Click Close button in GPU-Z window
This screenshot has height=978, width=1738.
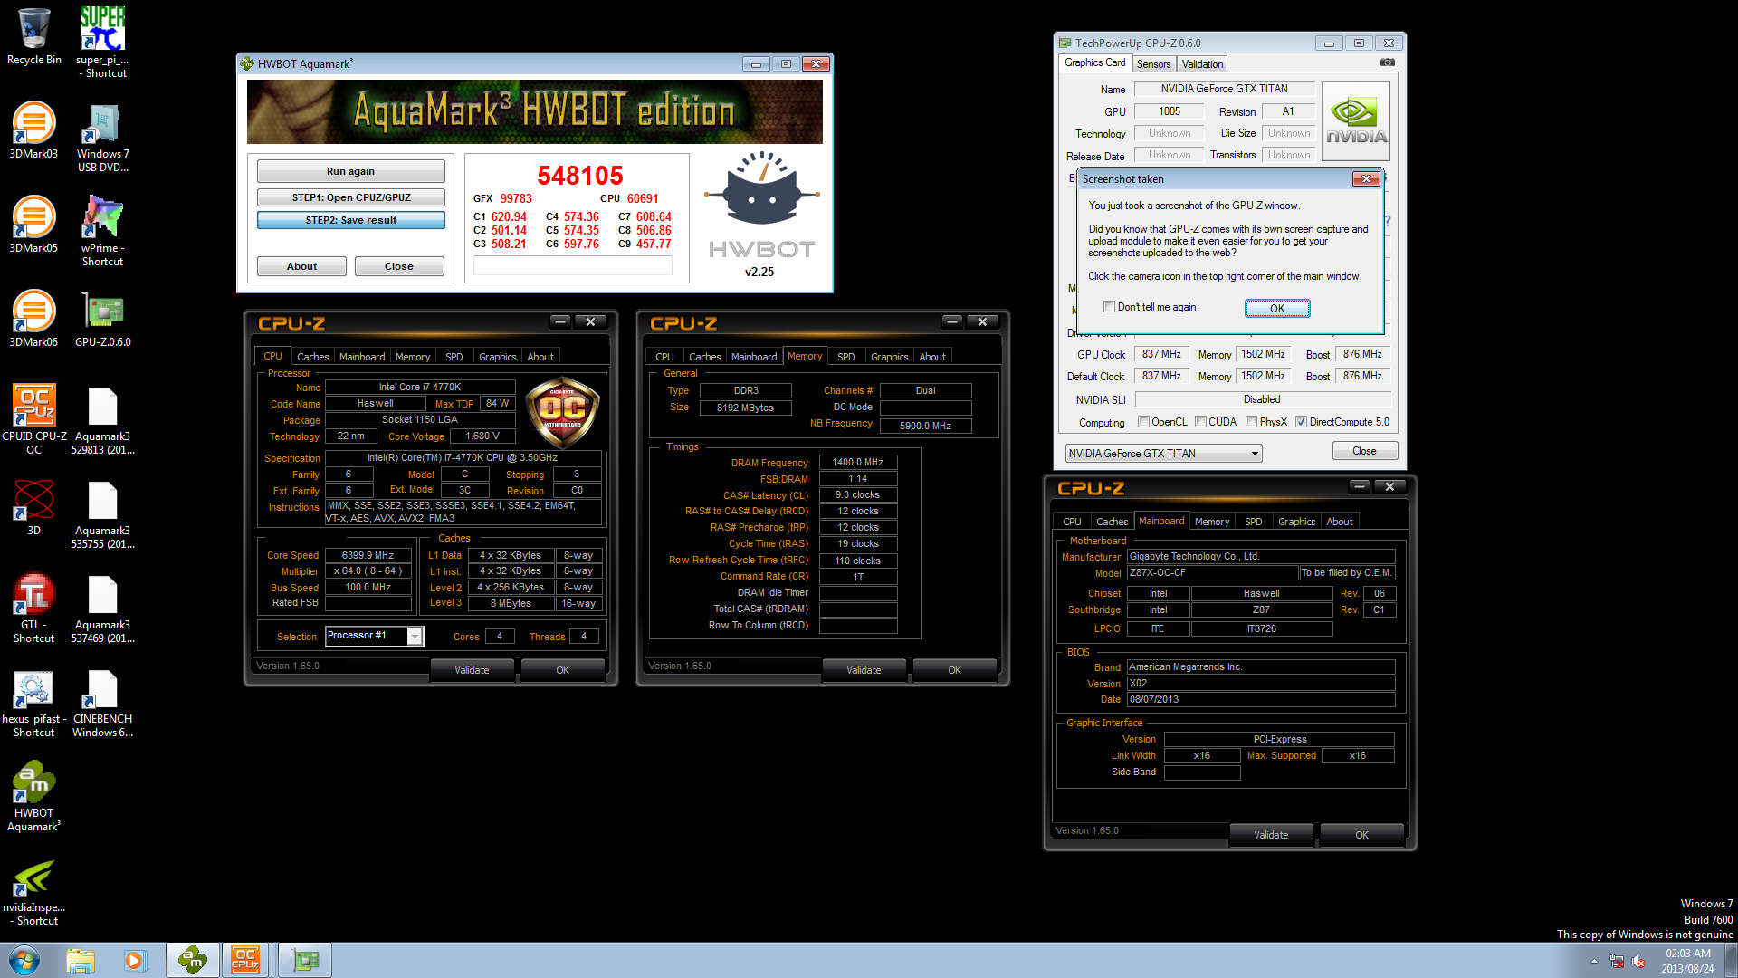[1364, 451]
